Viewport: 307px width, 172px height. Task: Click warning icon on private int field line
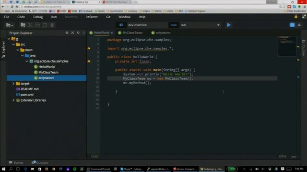point(89,61)
